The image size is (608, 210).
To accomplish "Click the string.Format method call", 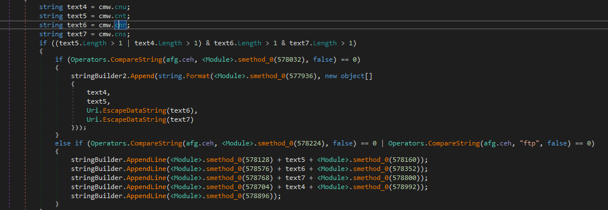I will point(184,76).
